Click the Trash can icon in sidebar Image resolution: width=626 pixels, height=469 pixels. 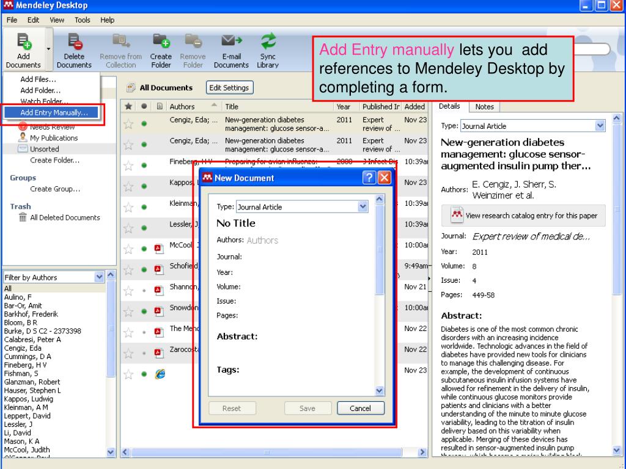click(23, 217)
